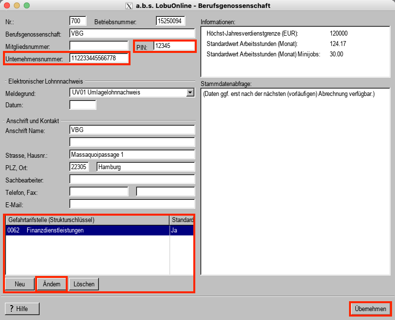Open the Meldegrund dropdown arrow
Image resolution: width=395 pixels, height=320 pixels.
pyautogui.click(x=190, y=92)
